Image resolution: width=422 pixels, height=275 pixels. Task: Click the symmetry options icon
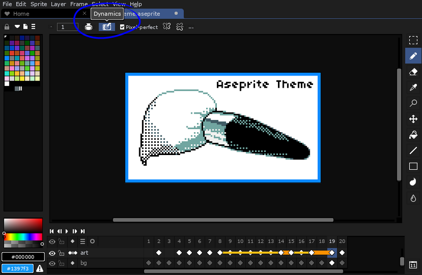(166, 27)
